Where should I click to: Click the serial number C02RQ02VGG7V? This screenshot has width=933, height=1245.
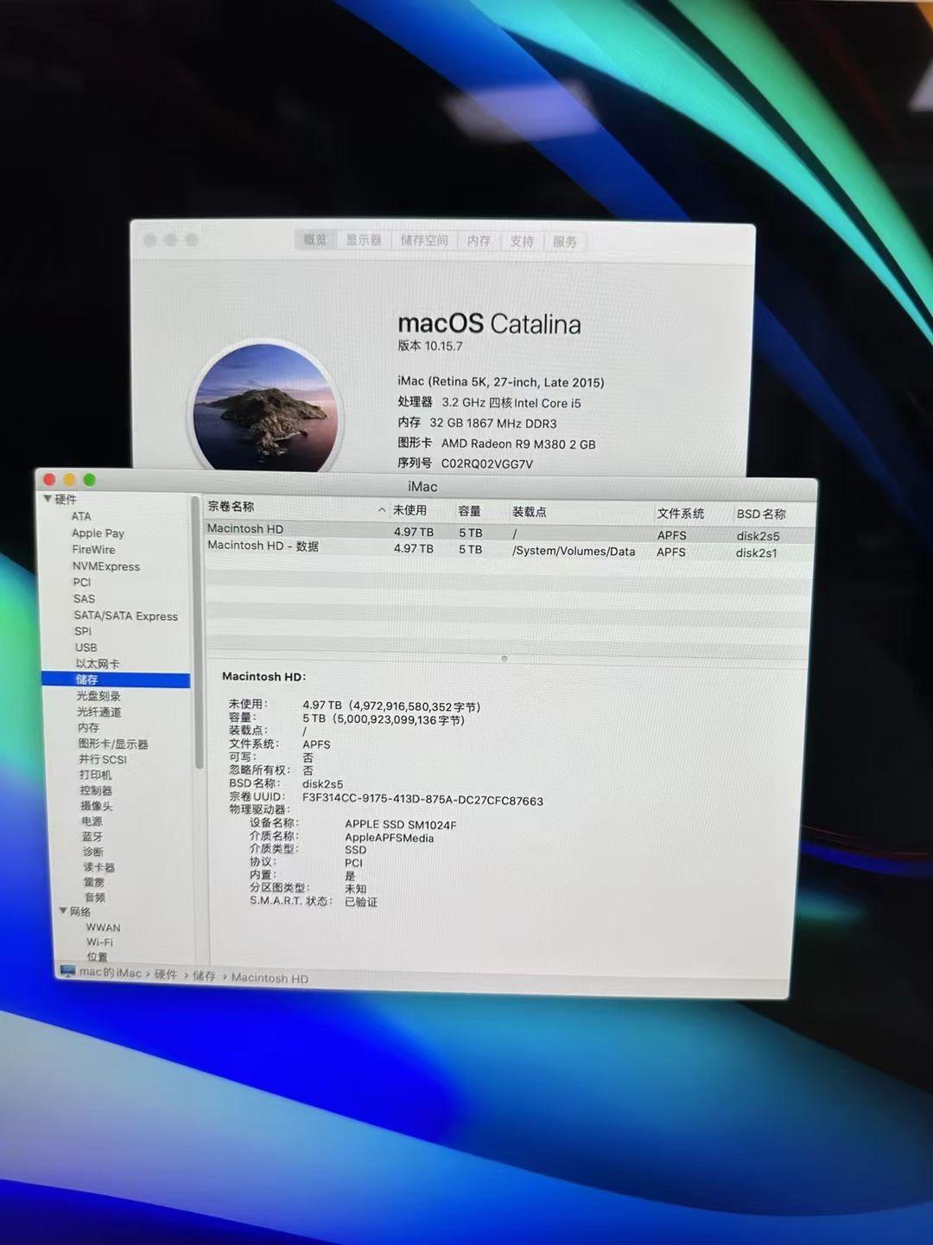tap(487, 463)
